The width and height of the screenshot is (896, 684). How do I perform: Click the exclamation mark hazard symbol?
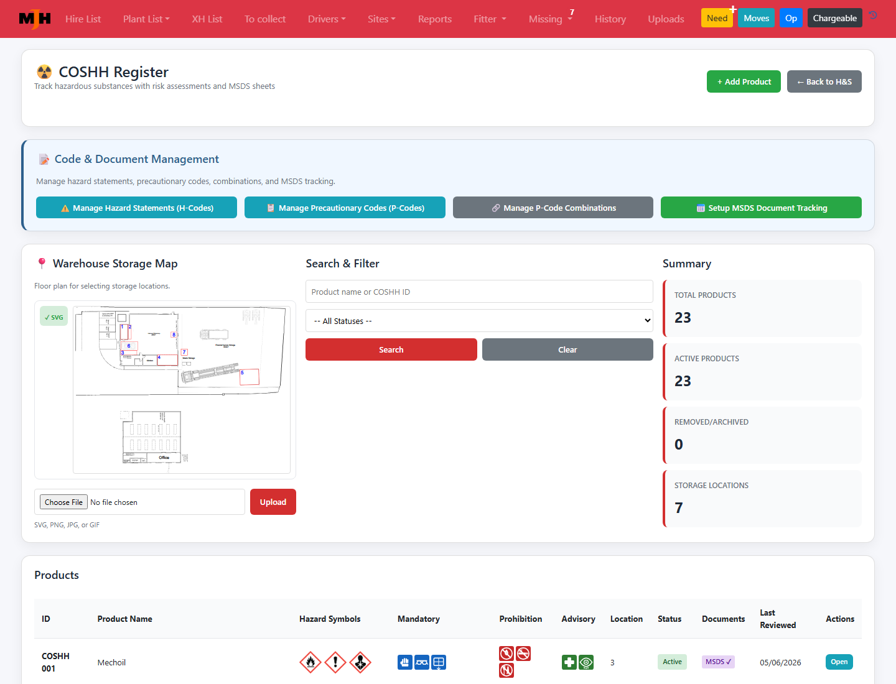click(x=335, y=662)
